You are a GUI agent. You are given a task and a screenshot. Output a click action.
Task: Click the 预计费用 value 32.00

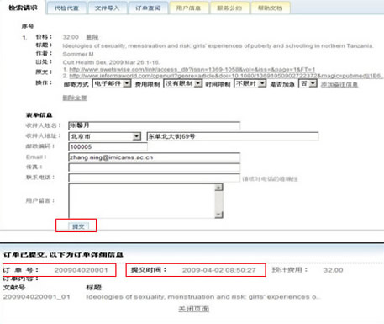click(333, 270)
